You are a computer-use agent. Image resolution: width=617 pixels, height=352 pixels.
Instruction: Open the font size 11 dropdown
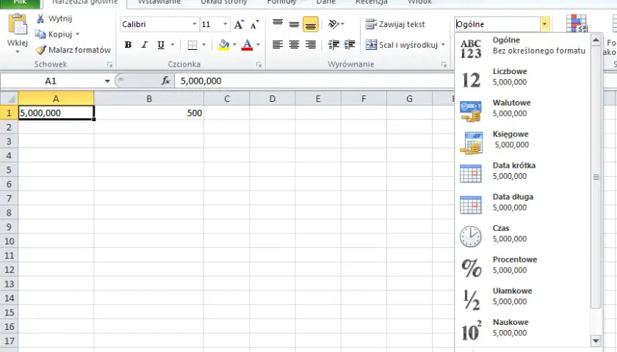(x=225, y=24)
